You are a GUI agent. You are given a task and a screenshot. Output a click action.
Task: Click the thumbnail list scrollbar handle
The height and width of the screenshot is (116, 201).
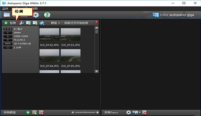97,32
